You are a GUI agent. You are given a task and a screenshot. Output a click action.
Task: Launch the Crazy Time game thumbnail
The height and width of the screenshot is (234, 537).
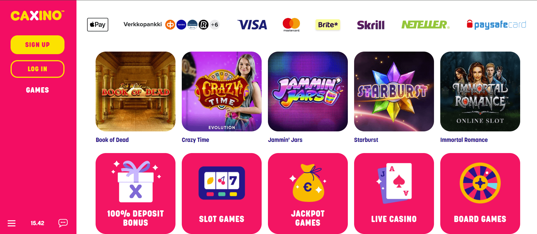click(x=222, y=91)
